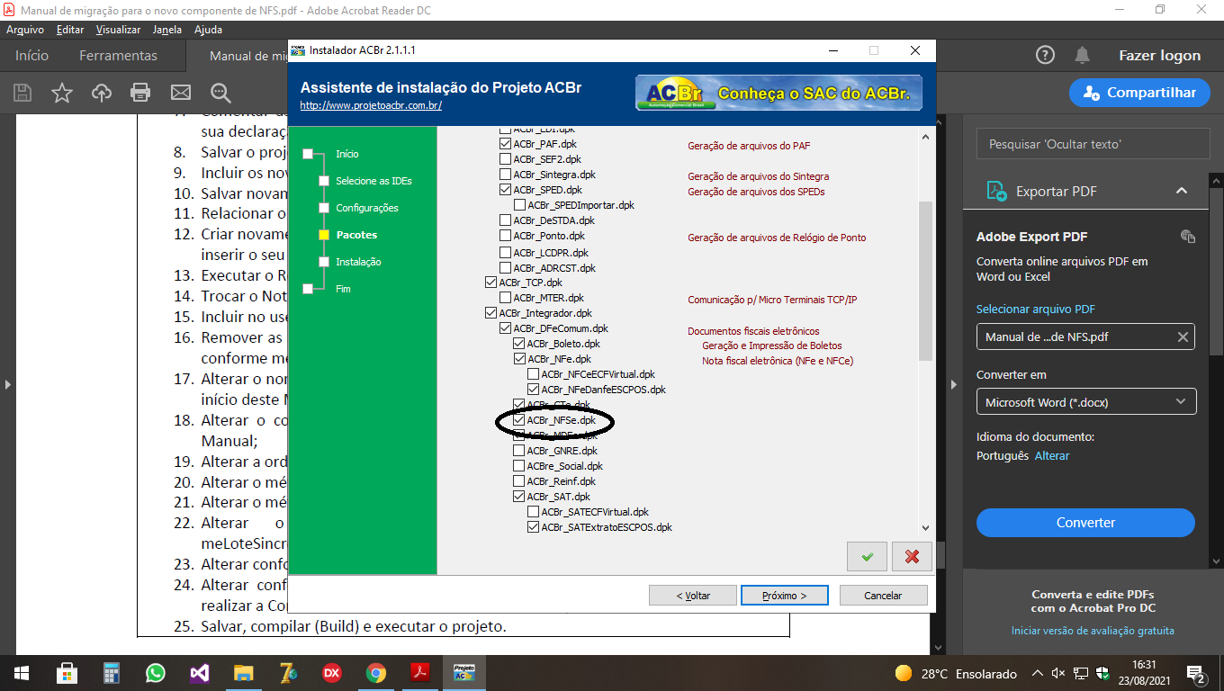The width and height of the screenshot is (1224, 691).
Task: Show hidden system tray icons chevron
Action: (1037, 673)
